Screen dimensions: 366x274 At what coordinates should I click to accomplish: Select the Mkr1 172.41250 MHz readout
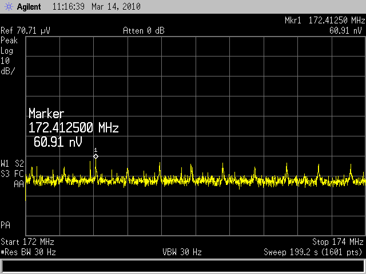pyautogui.click(x=324, y=21)
